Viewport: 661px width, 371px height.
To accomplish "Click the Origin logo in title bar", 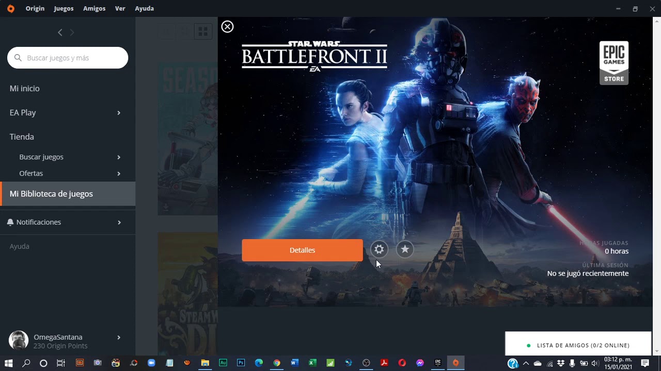I will [11, 8].
